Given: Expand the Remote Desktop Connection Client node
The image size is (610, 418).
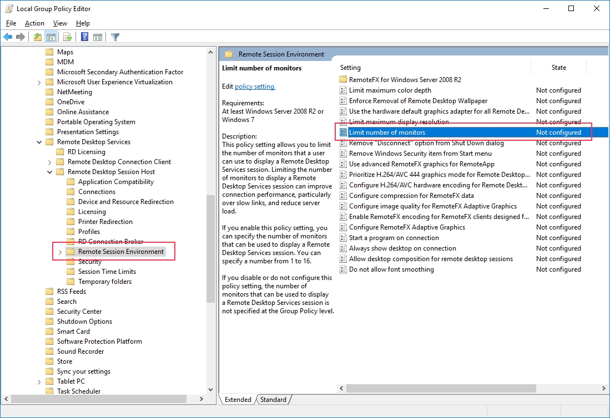Looking at the screenshot, I should click(x=50, y=162).
